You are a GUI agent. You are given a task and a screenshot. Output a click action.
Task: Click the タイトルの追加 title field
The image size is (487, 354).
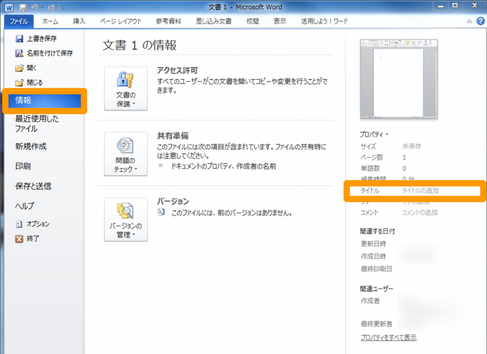click(x=420, y=191)
